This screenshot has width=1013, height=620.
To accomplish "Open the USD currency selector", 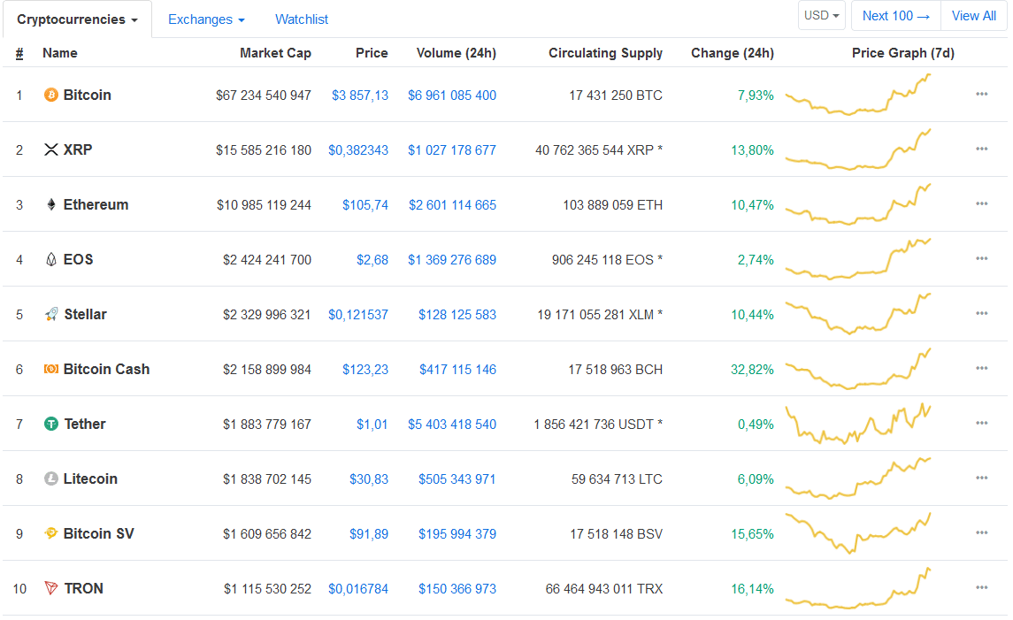I will (821, 16).
